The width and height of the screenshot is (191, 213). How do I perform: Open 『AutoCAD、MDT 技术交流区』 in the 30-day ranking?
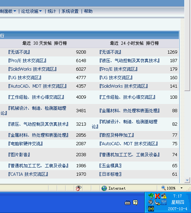coord(37,86)
